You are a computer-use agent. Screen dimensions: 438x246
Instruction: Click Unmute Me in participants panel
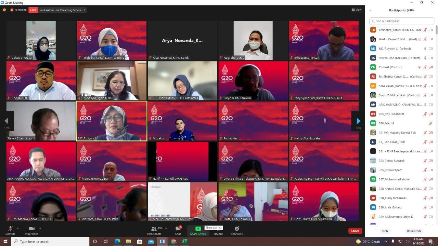point(414,231)
